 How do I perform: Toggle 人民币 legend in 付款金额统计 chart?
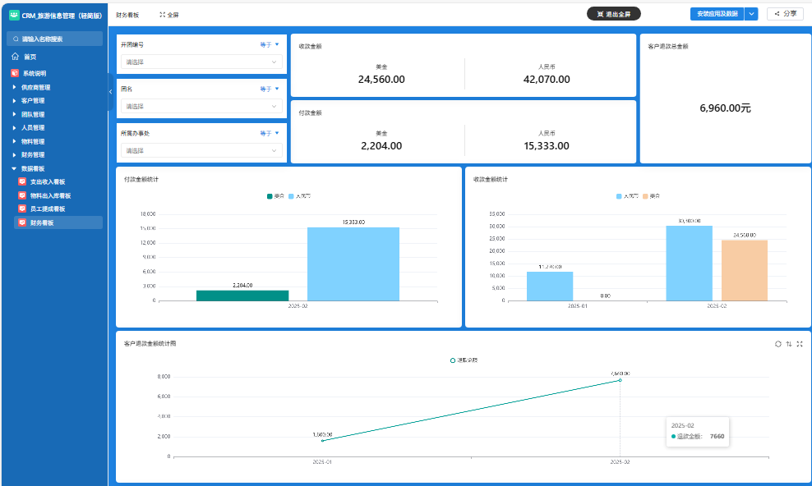pyautogui.click(x=300, y=196)
